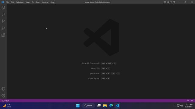Click the 'Open Folder' shortcut text
This screenshot has width=195, height=109.
[x=94, y=74]
